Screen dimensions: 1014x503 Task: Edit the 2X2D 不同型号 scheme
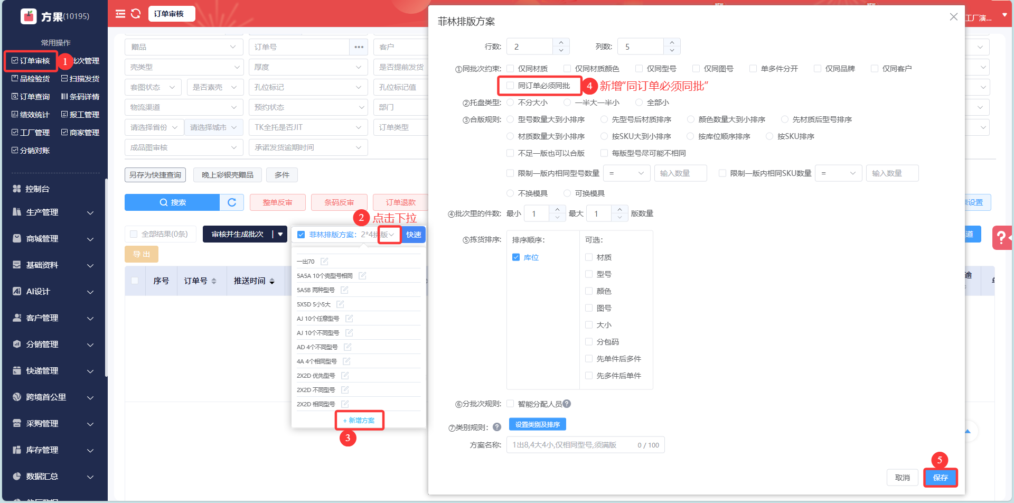345,390
